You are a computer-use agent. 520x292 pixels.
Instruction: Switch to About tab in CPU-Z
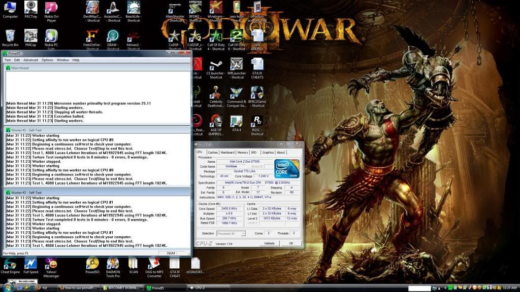coord(280,152)
